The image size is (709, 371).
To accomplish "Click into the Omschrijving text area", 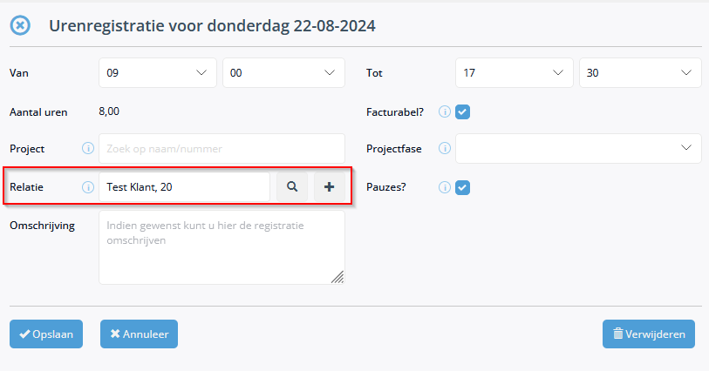I will tap(222, 247).
